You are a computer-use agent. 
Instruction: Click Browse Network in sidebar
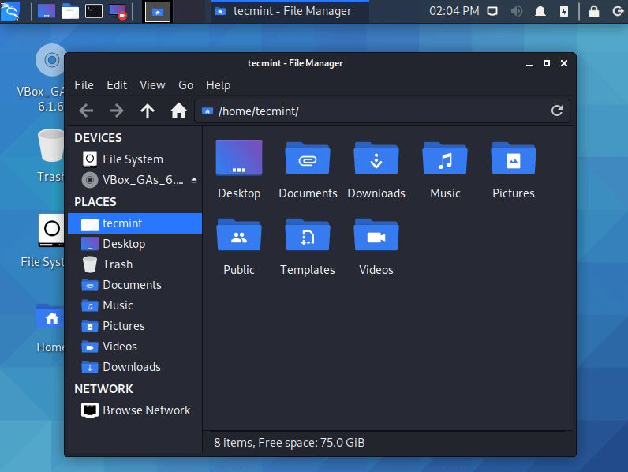tap(146, 410)
